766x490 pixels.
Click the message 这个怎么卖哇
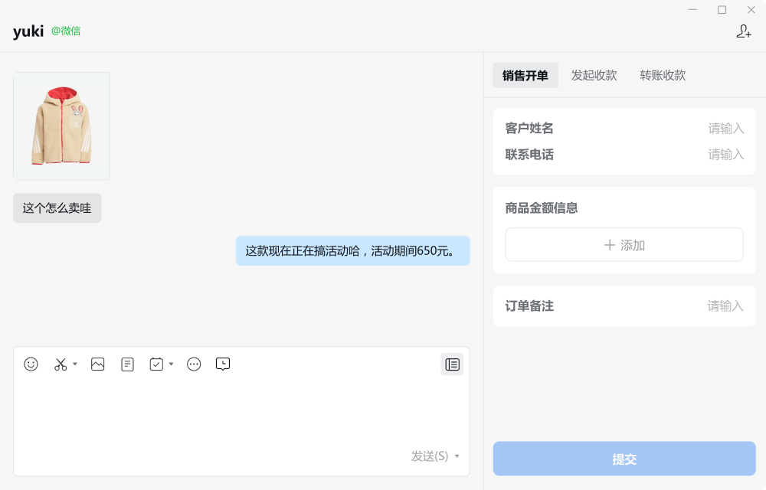57,208
